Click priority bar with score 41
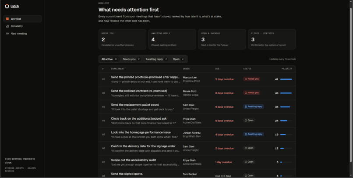This screenshot has width=353, height=178. pos(286,79)
